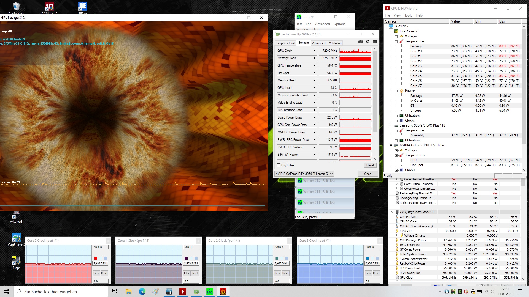Image resolution: width=529 pixels, height=297 pixels.
Task: Enable the Log to file checkbox
Action: tap(279, 165)
